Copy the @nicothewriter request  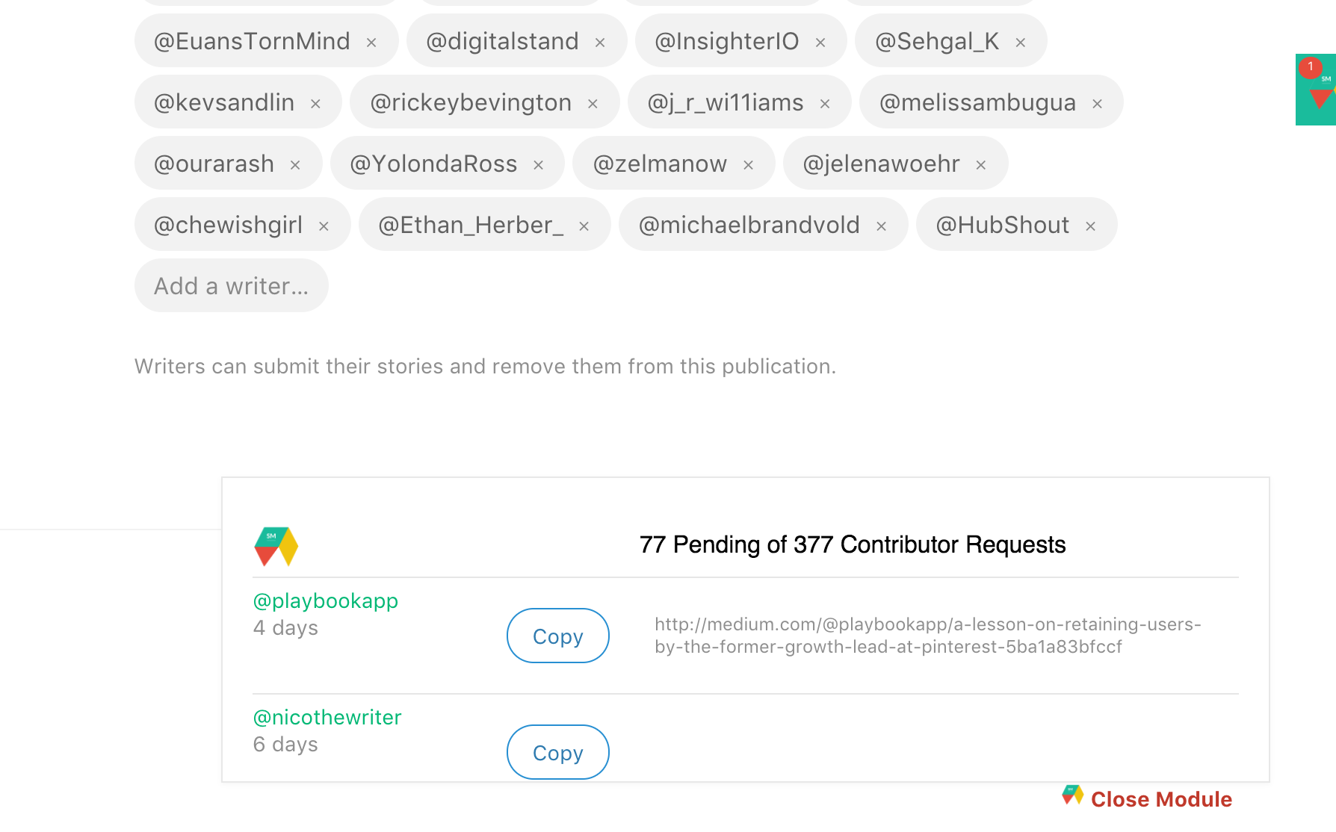click(558, 752)
